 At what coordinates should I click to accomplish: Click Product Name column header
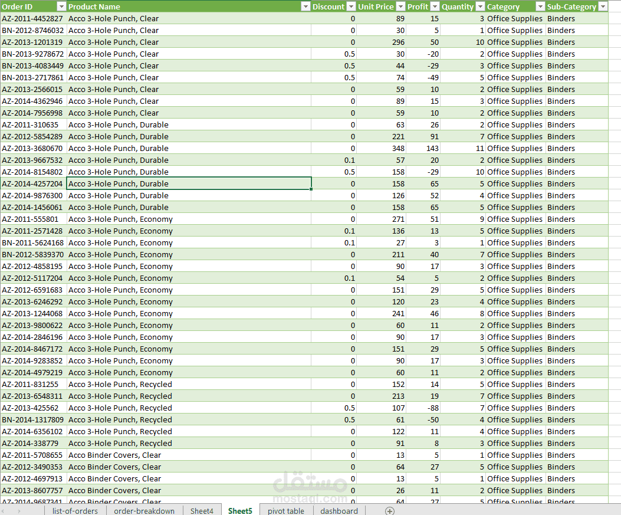(x=189, y=6)
